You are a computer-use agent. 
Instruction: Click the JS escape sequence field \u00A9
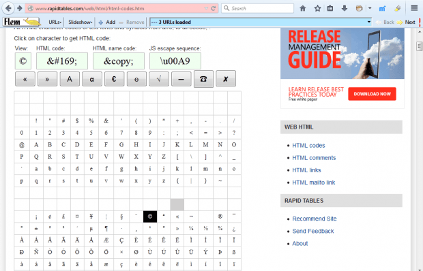[x=175, y=61]
